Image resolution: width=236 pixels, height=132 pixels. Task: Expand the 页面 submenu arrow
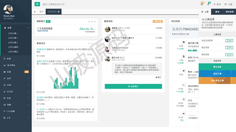(x=28, y=85)
